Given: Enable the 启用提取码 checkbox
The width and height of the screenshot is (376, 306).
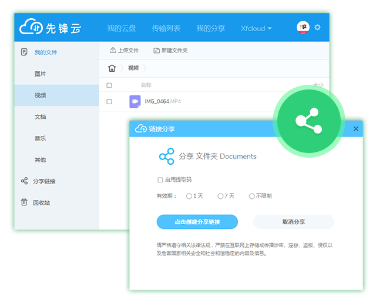Looking at the screenshot, I should click(160, 180).
